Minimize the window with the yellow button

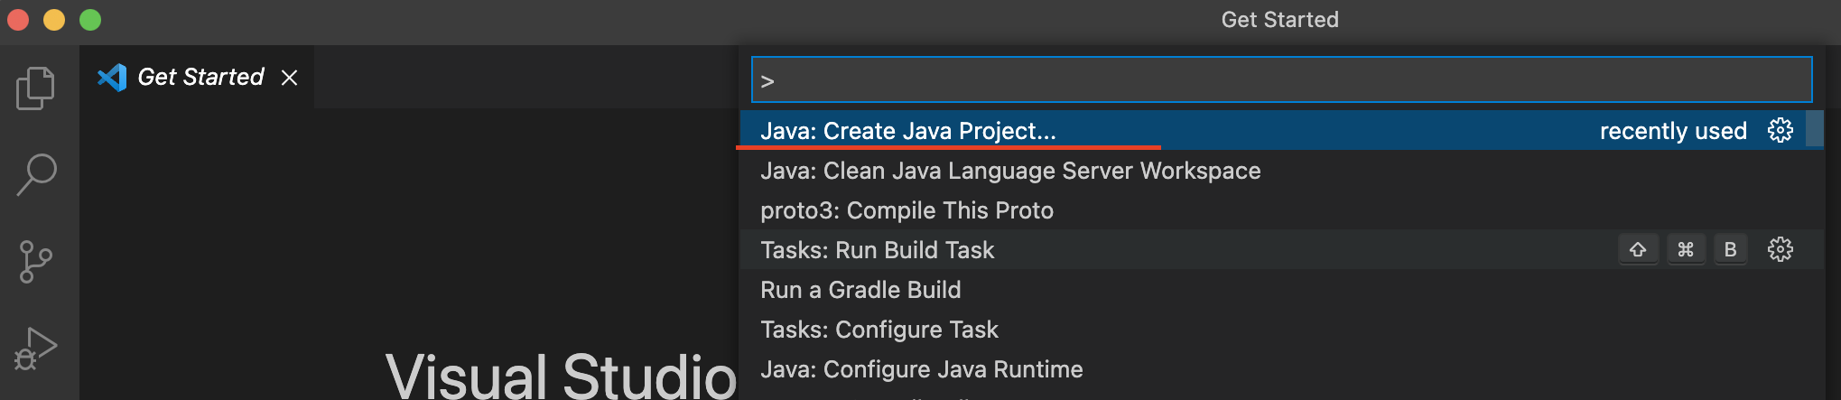click(x=54, y=20)
